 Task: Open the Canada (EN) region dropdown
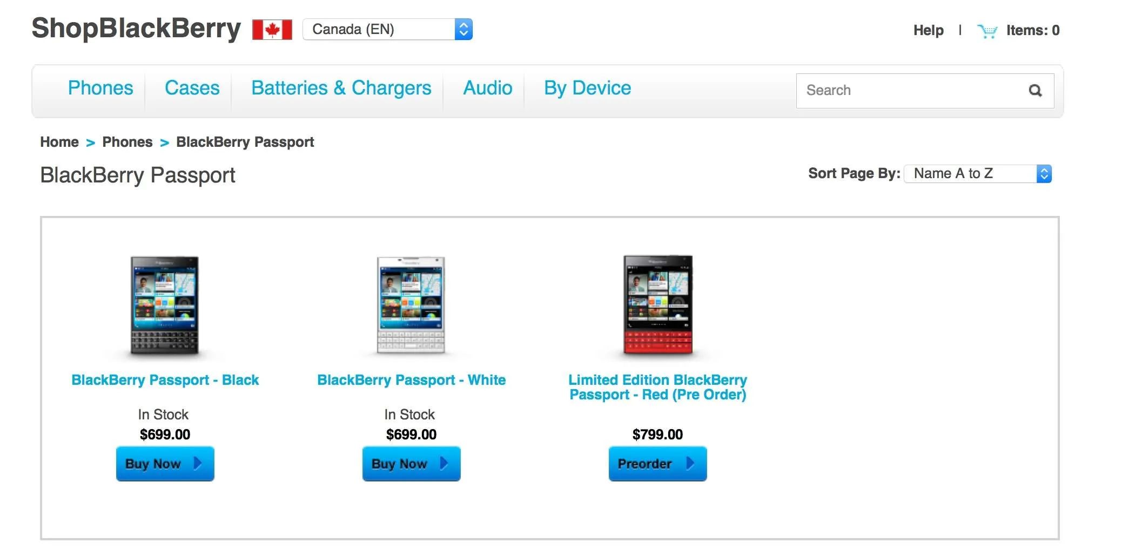(387, 29)
